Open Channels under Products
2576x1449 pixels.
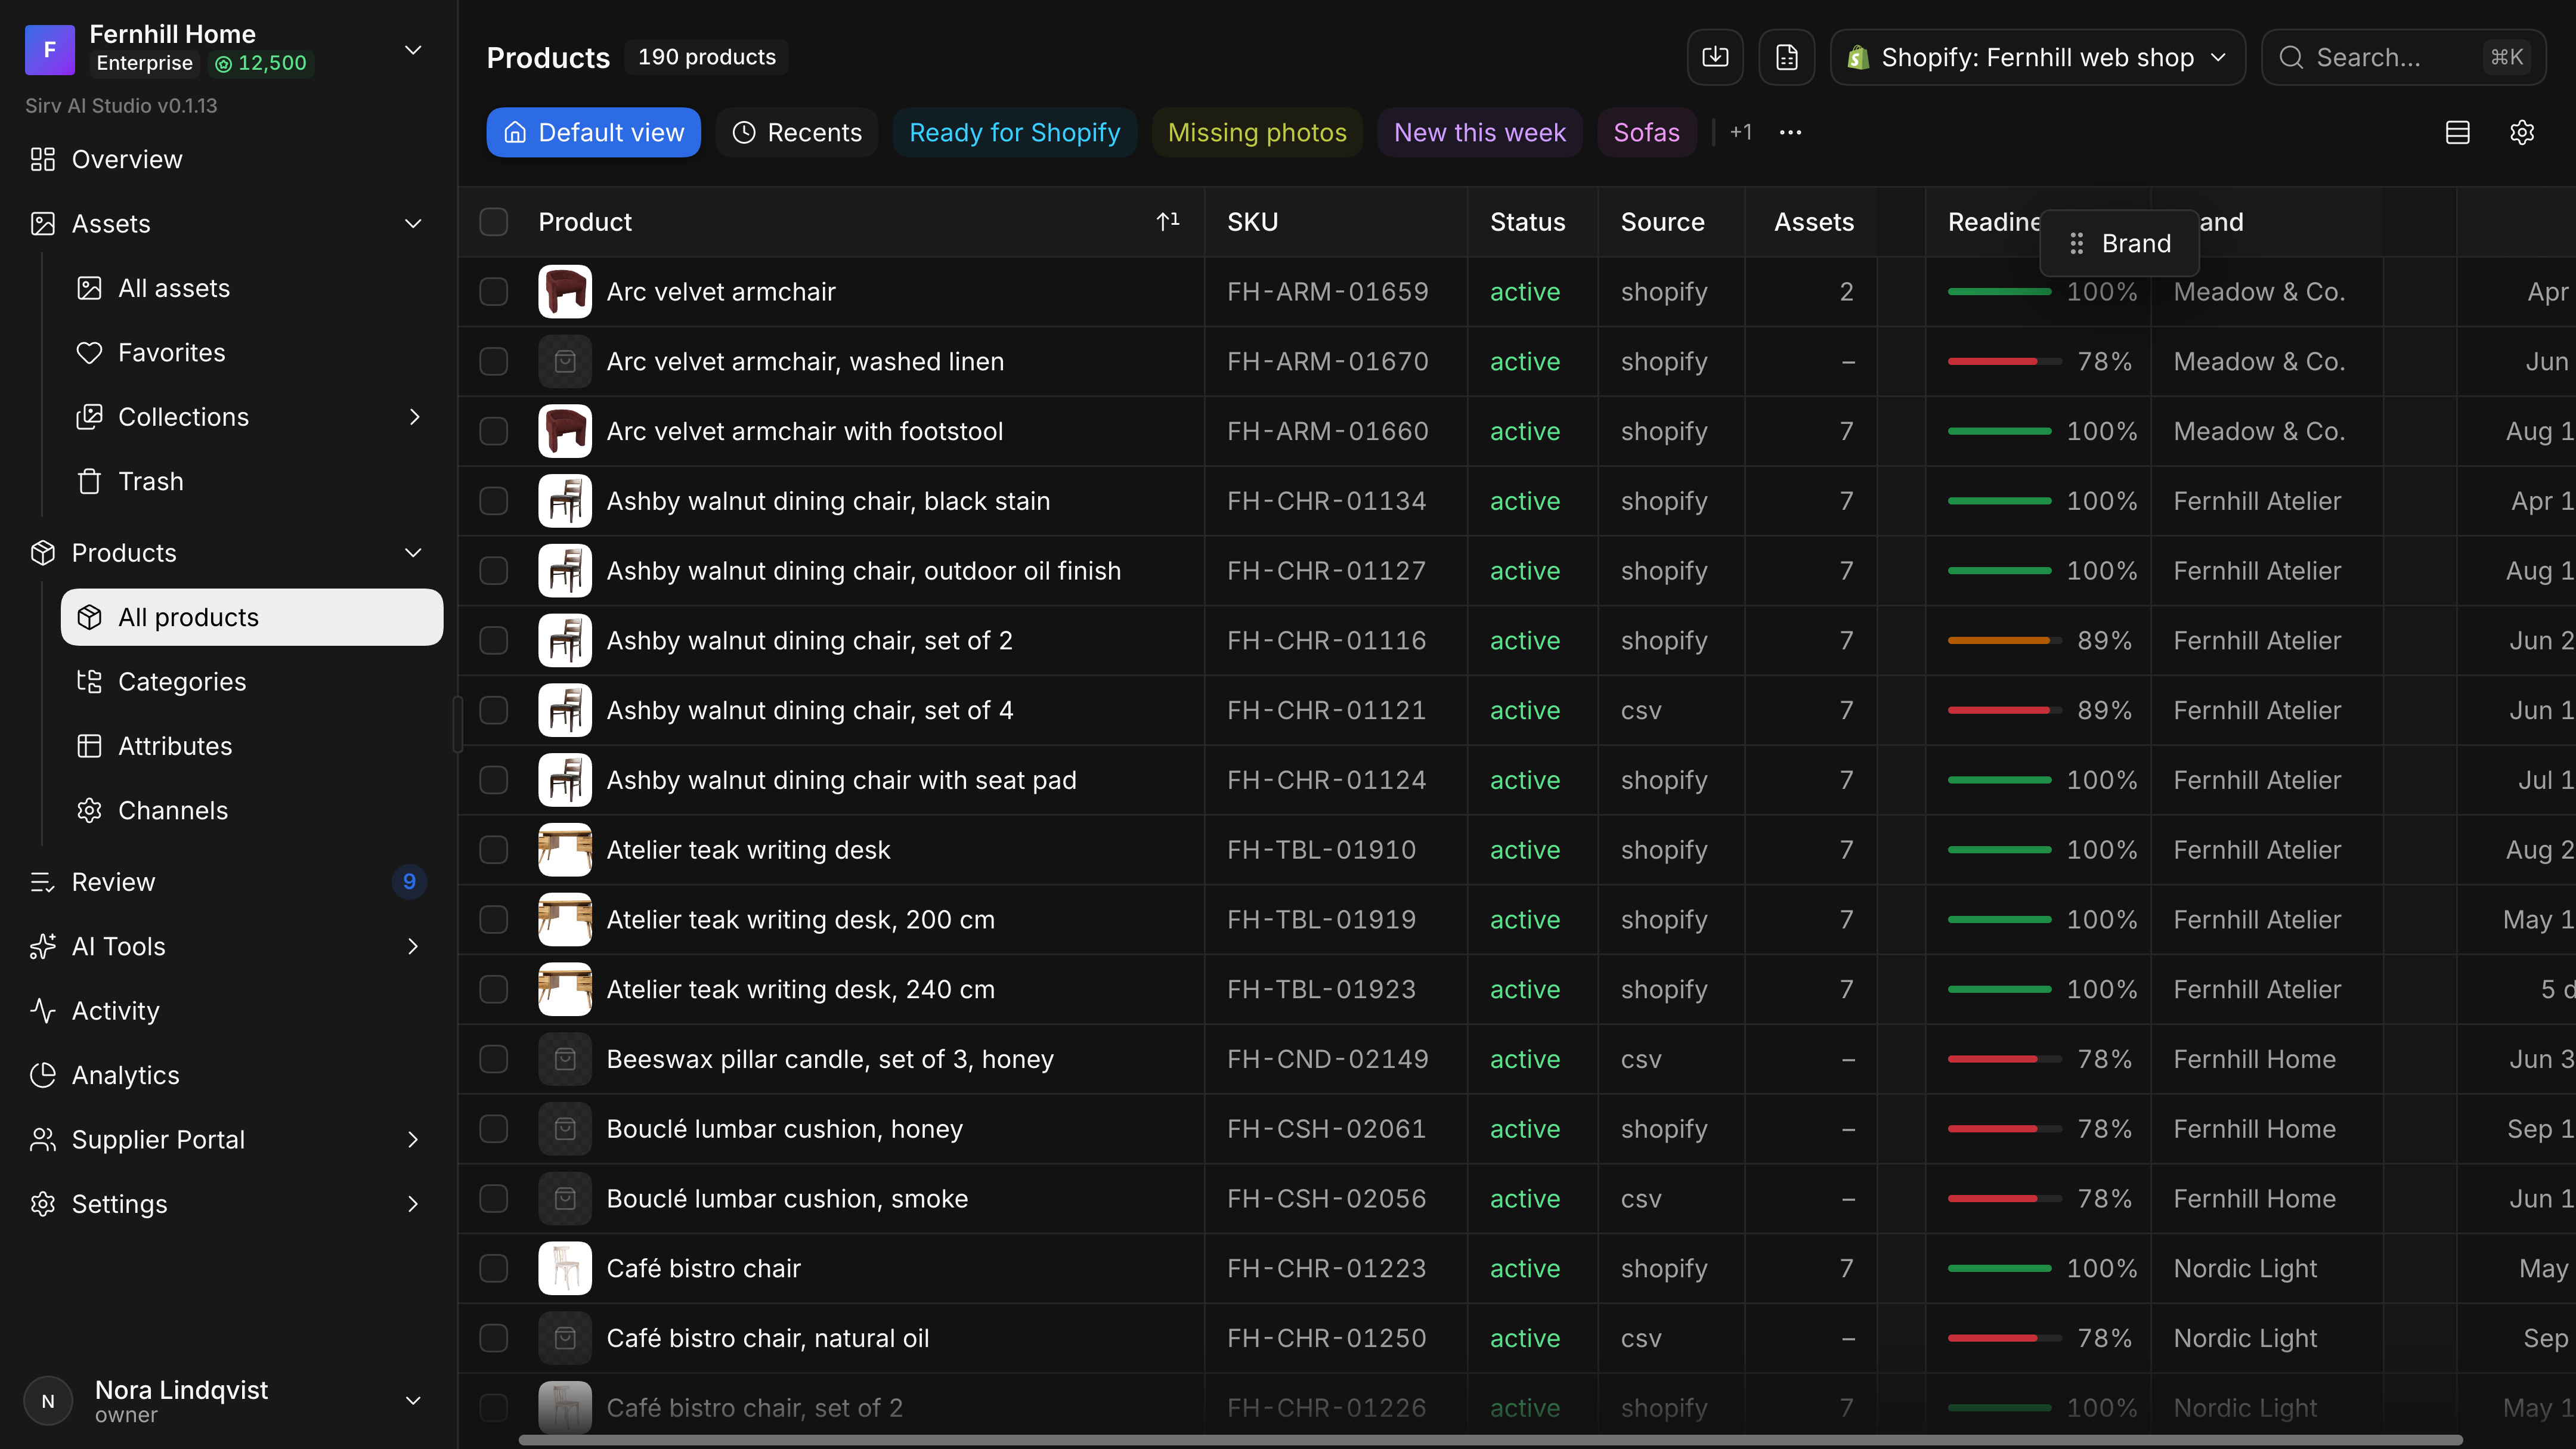click(x=252, y=810)
